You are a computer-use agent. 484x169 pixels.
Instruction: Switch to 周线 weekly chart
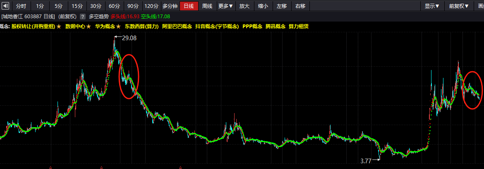point(207,6)
